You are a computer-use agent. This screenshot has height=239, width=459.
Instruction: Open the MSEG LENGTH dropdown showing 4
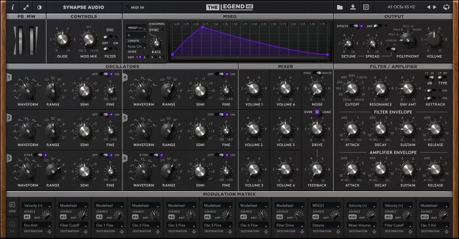[x=136, y=35]
